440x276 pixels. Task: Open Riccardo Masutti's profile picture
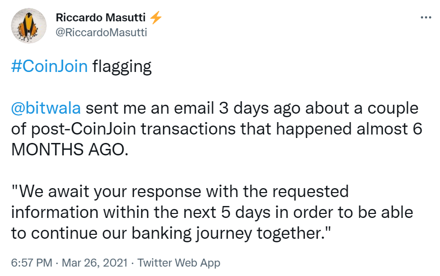(28, 25)
